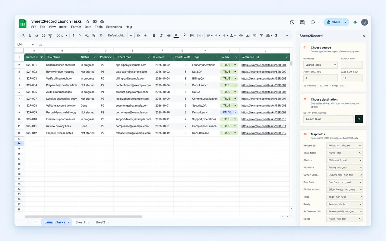Open the Data menu
The width and height of the screenshot is (386, 241).
point(88,27)
